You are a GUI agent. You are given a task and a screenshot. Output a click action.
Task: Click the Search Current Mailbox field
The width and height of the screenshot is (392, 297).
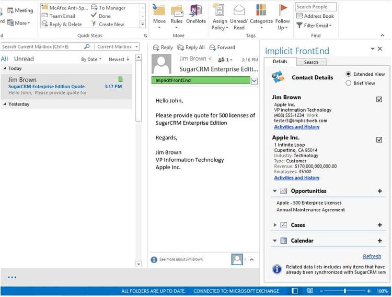(42, 46)
